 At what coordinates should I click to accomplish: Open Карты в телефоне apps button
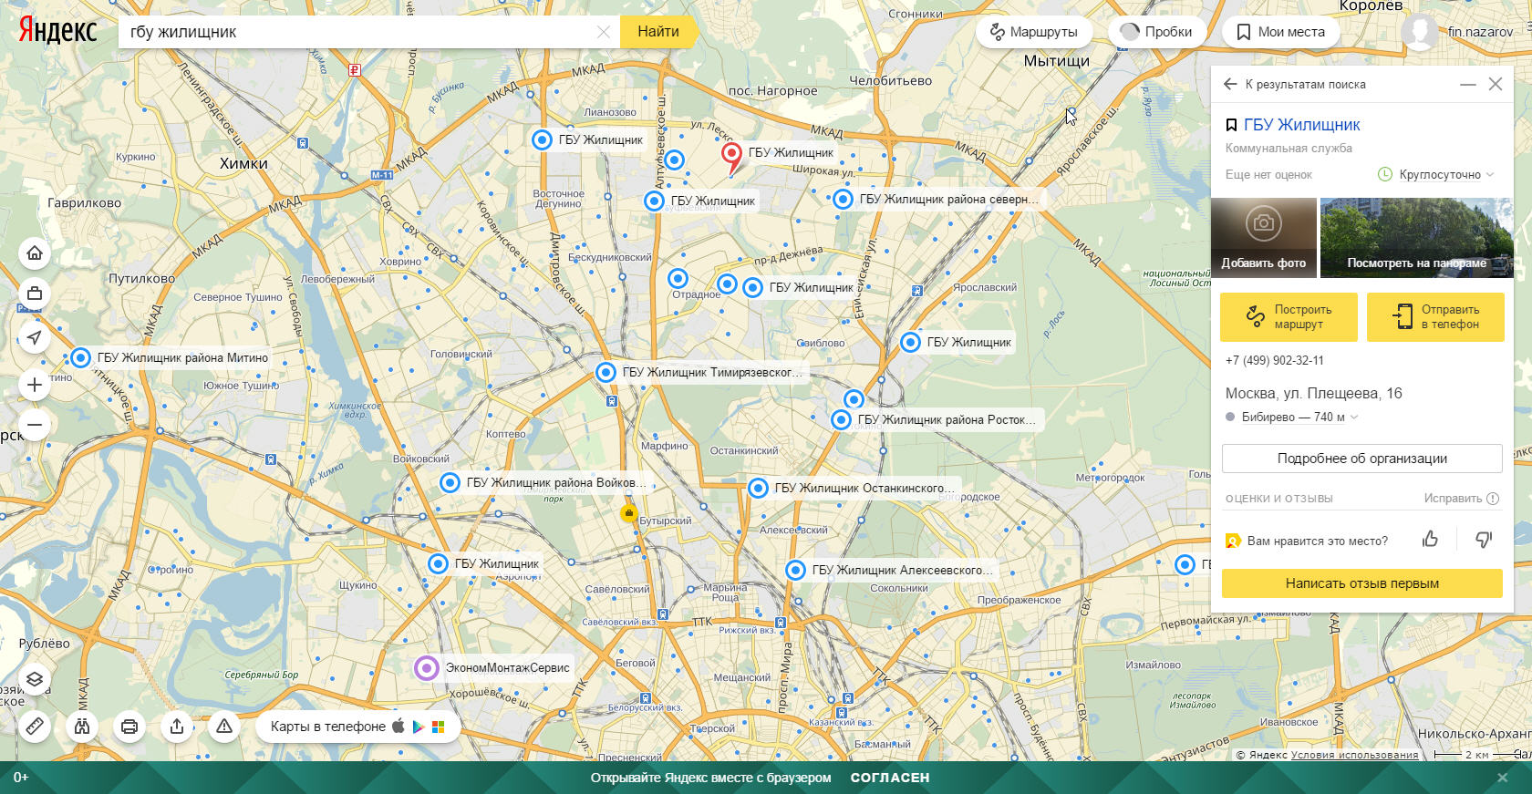pos(357,727)
